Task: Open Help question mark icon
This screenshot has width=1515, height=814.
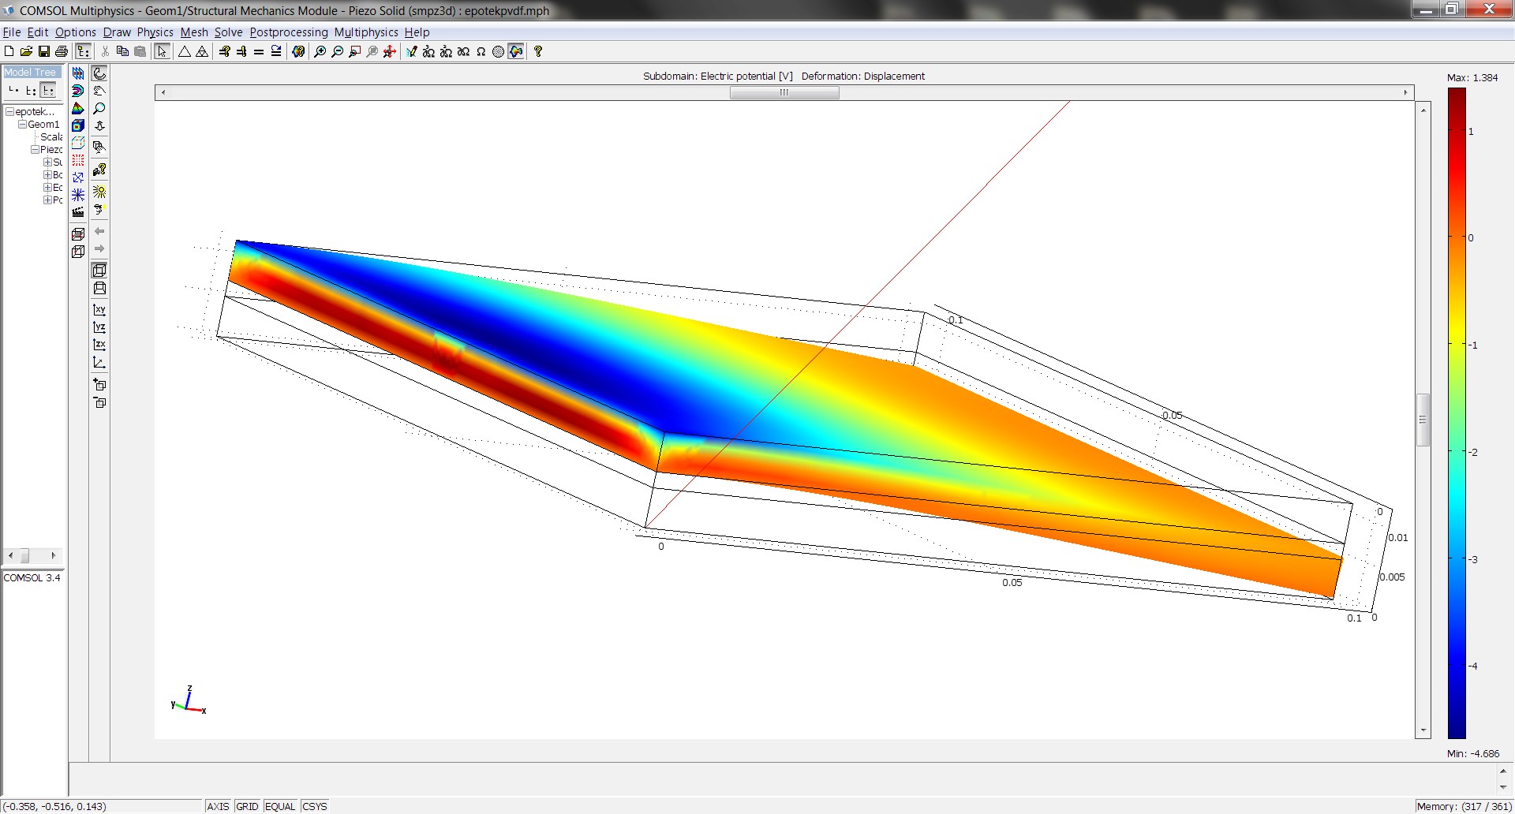Action: point(538,51)
